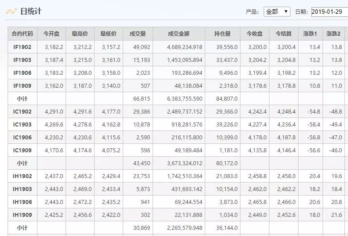Select the IF1902 contract row
This screenshot has height=236, width=348.
22,47
